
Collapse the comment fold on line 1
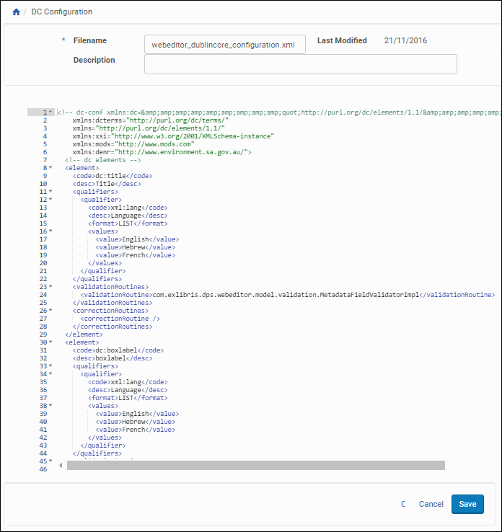tap(50, 112)
